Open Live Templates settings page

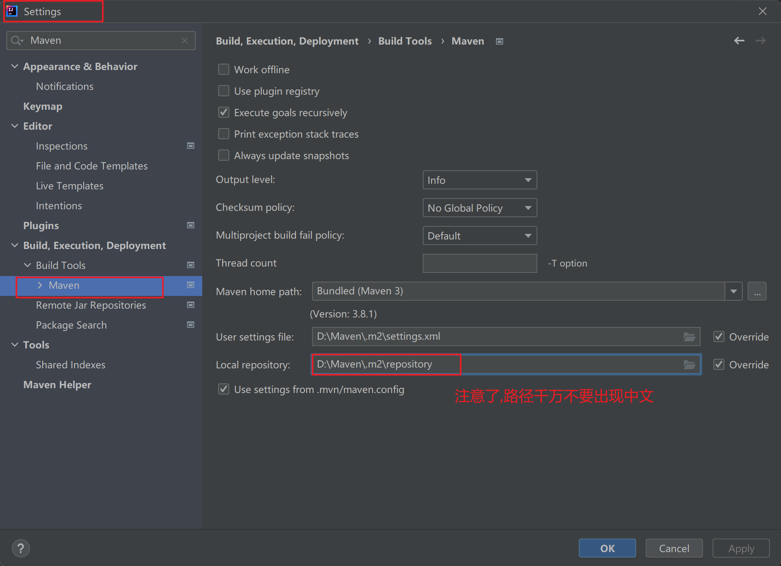point(70,186)
